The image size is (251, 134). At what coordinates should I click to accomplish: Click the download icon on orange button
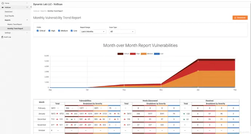(x=235, y=17)
